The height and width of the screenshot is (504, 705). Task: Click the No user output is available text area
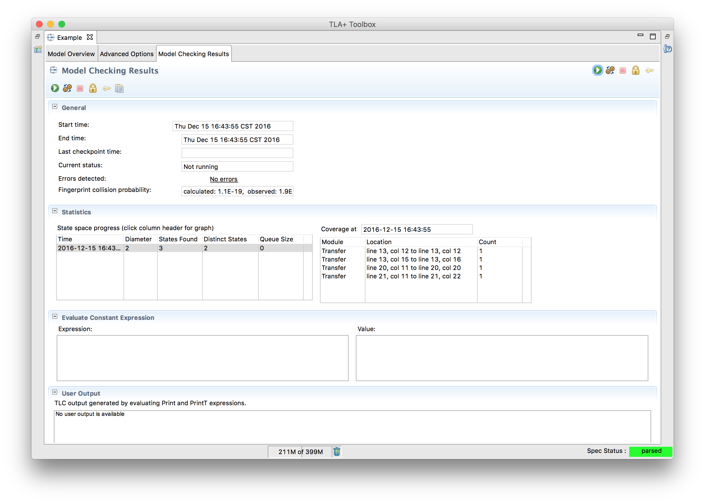[x=352, y=427]
